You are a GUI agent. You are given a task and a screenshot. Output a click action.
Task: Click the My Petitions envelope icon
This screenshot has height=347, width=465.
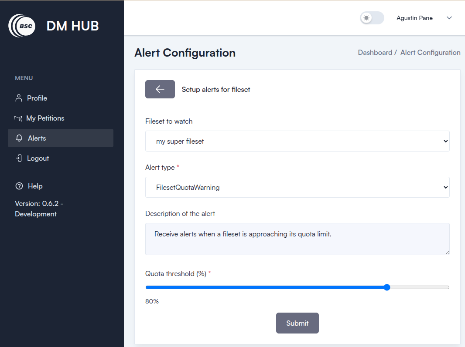[18, 118]
